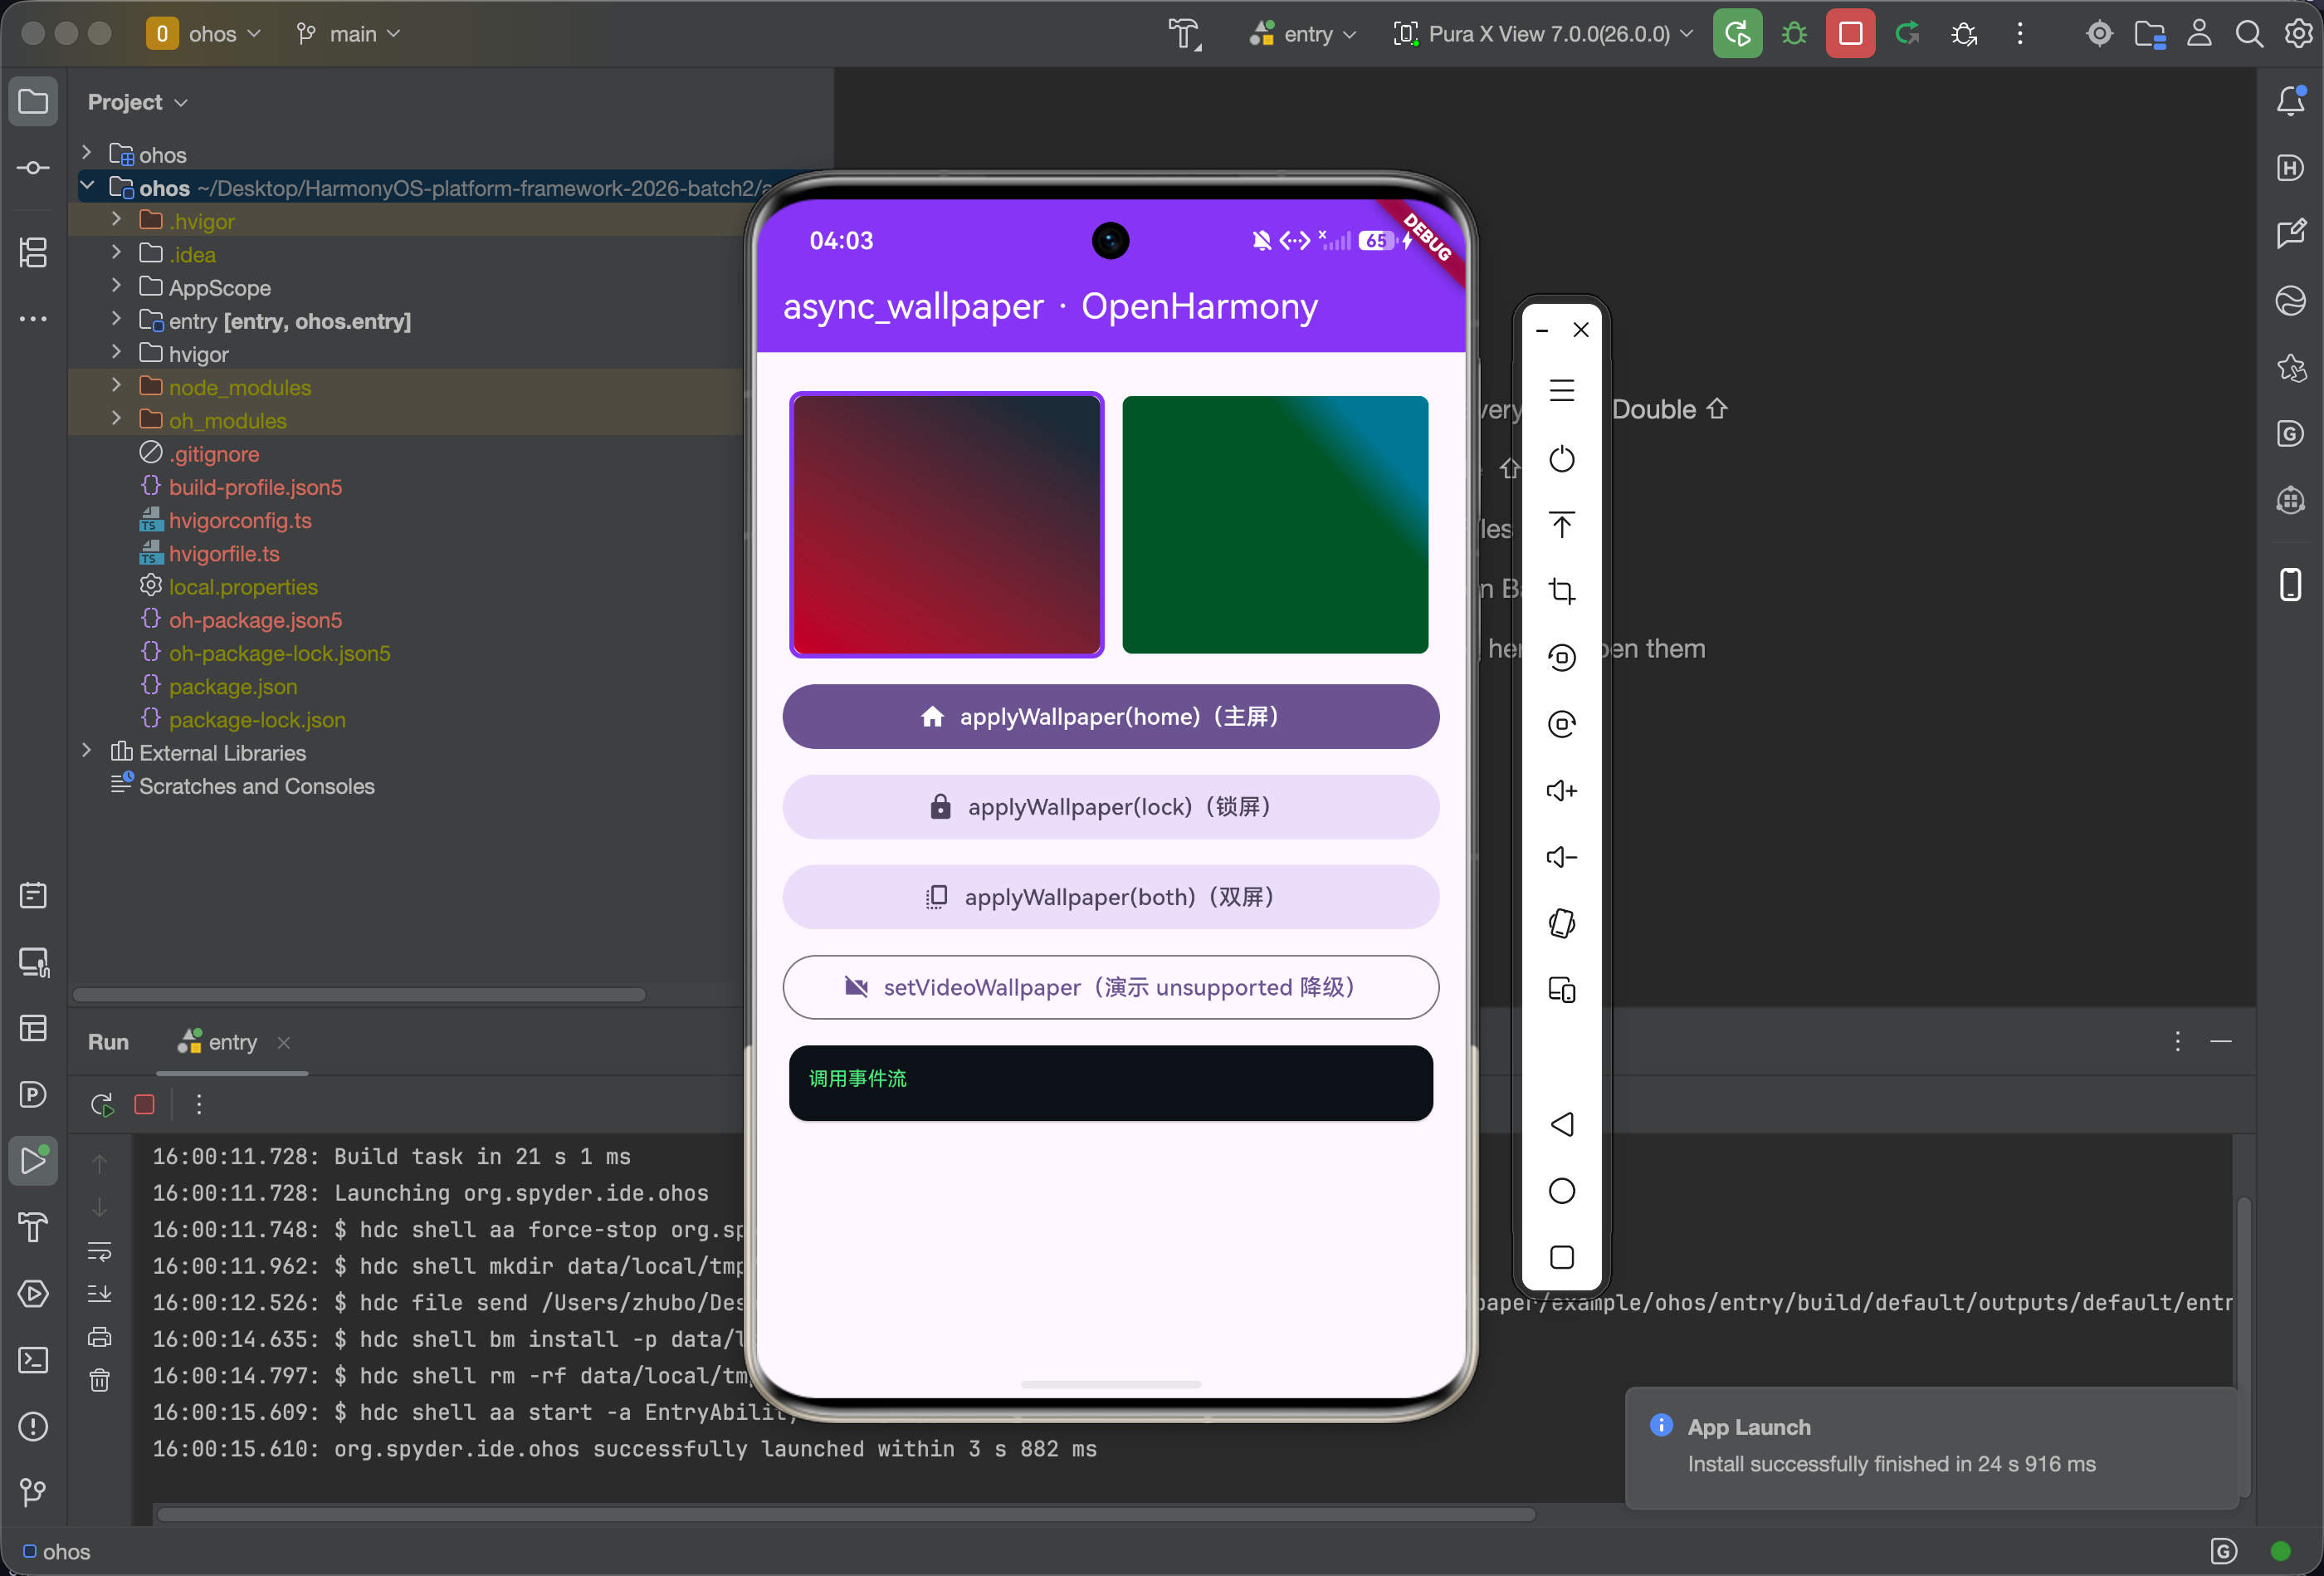Select the Run tool window label
The image size is (2324, 1576).
pos(108,1043)
